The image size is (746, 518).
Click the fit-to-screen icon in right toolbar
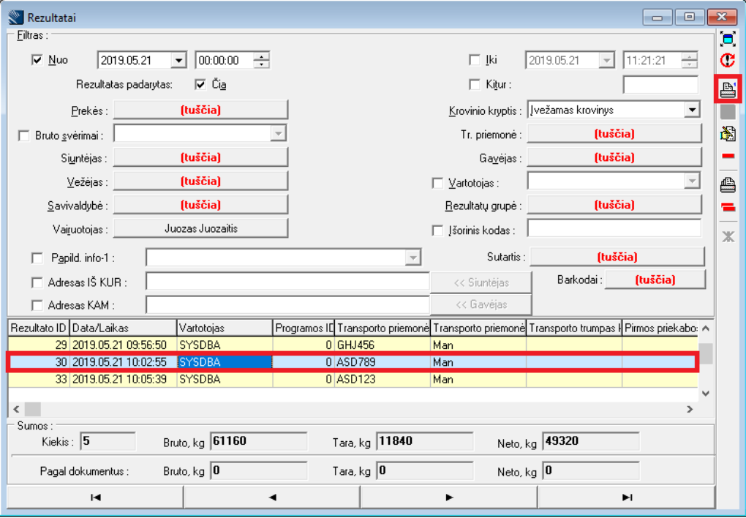727,39
